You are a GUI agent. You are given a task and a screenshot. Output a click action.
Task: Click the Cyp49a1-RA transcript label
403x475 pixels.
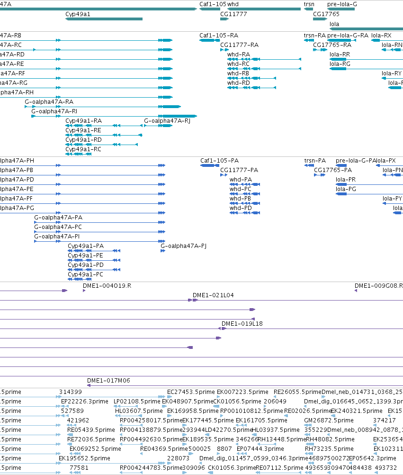83,121
